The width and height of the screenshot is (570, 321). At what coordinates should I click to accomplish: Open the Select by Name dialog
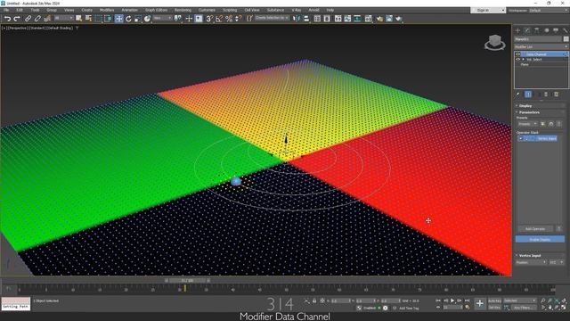coord(88,19)
